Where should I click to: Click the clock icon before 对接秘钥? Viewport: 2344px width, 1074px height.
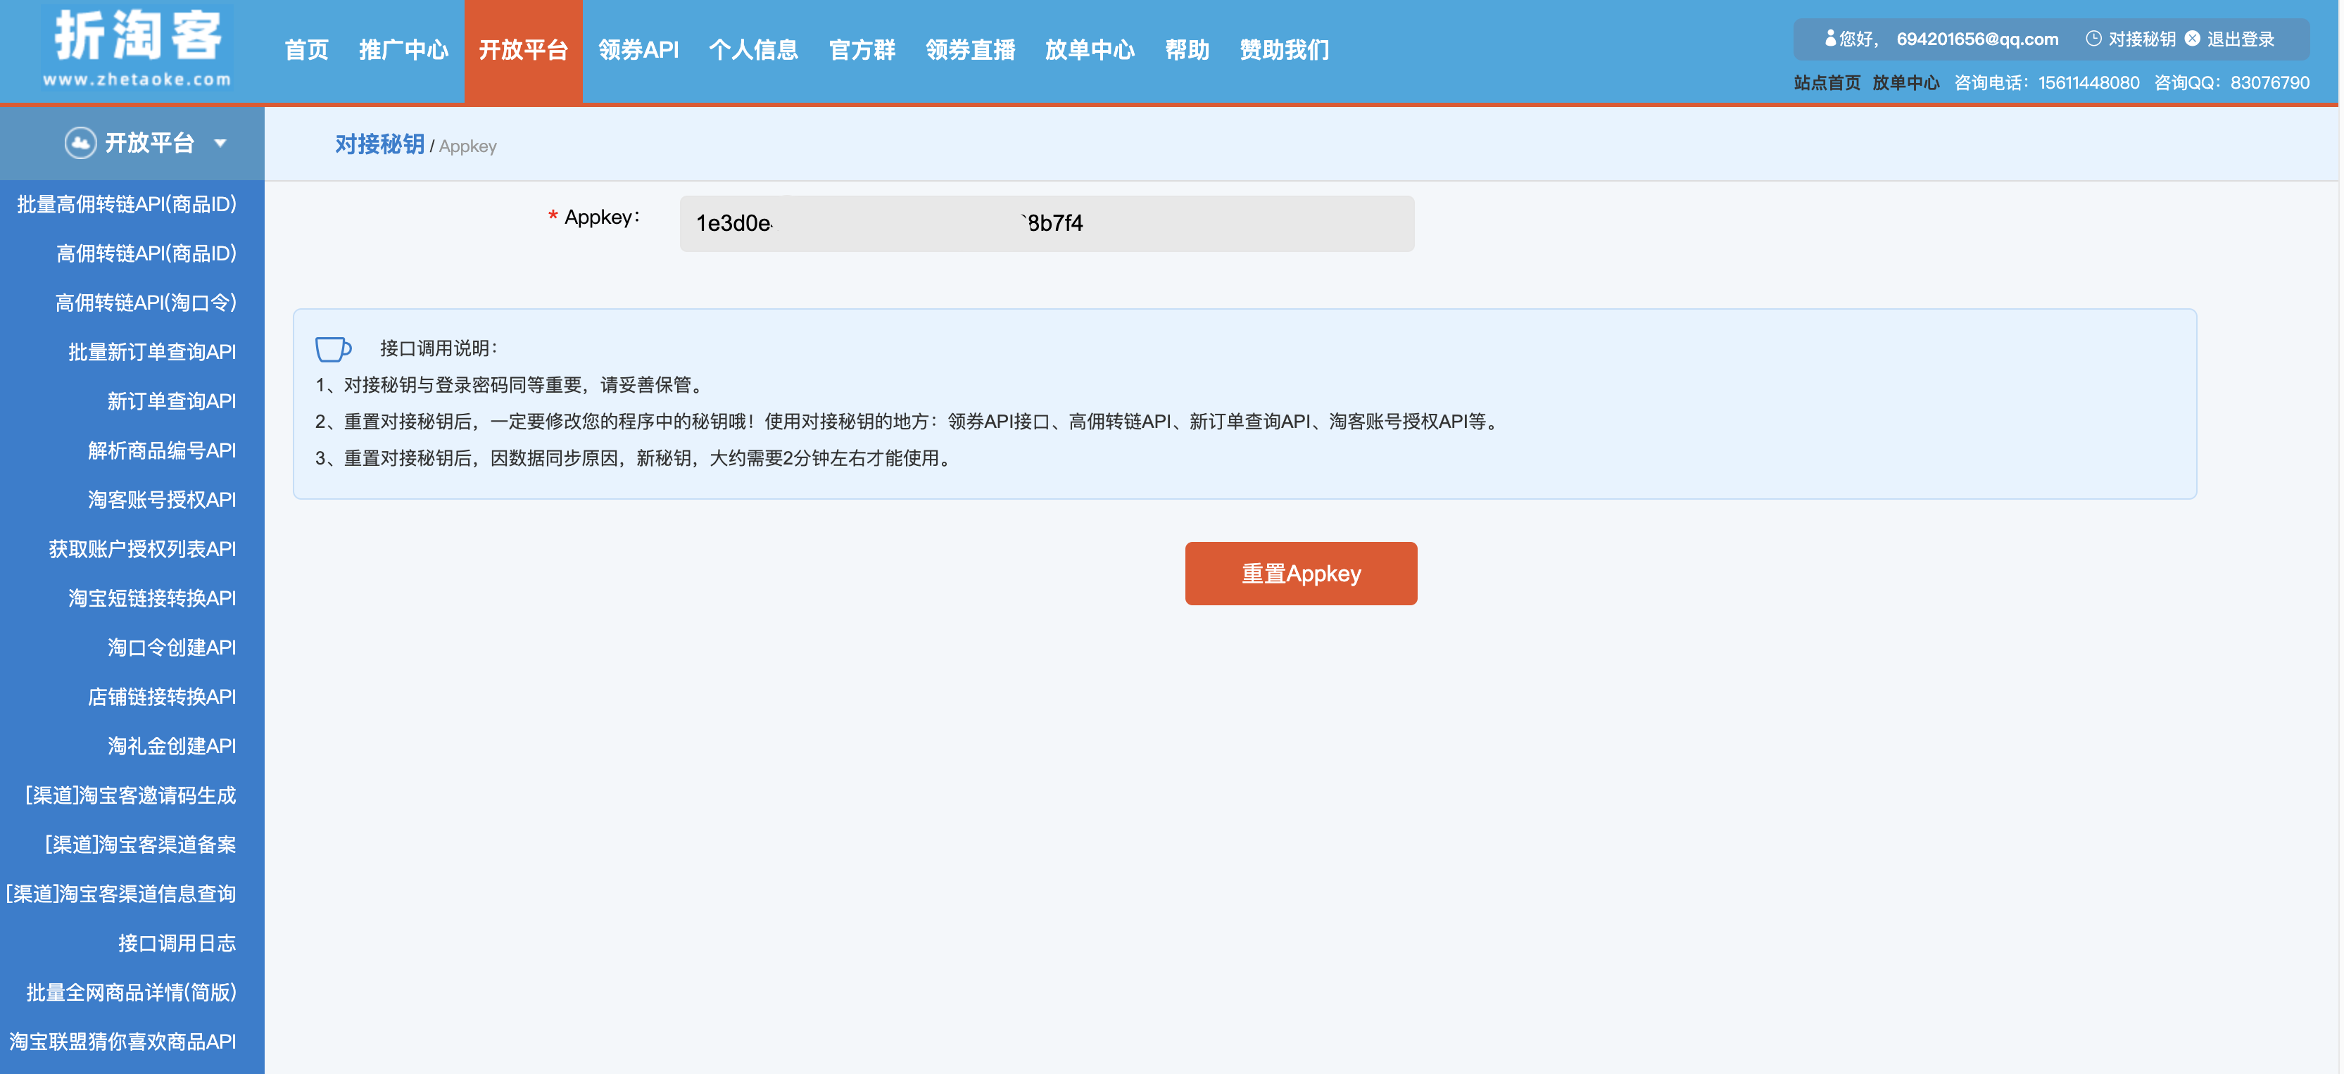2093,38
